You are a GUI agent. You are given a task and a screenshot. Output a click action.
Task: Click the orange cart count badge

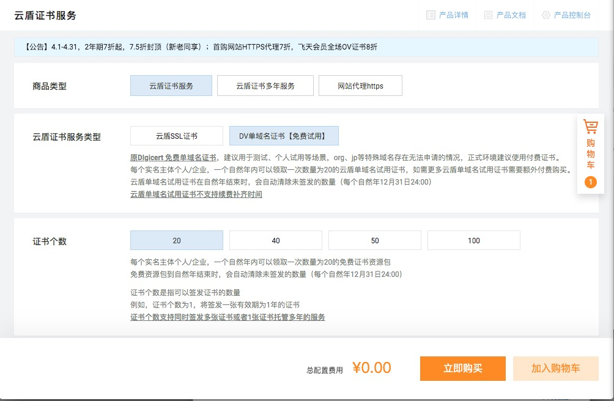tap(590, 182)
